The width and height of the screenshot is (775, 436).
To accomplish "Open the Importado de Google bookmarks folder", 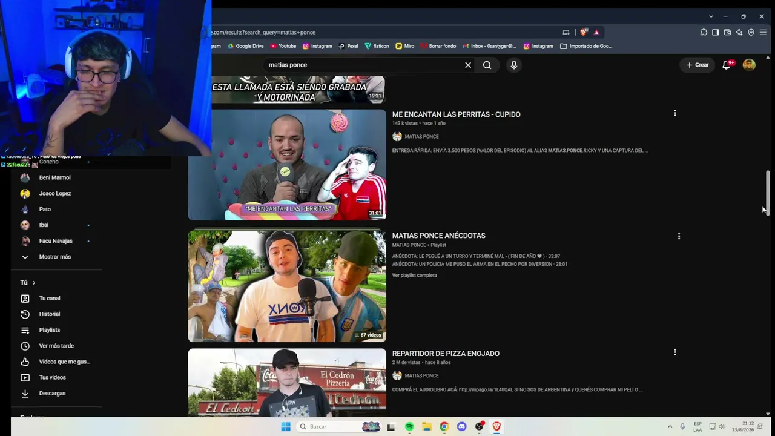I will pos(586,46).
